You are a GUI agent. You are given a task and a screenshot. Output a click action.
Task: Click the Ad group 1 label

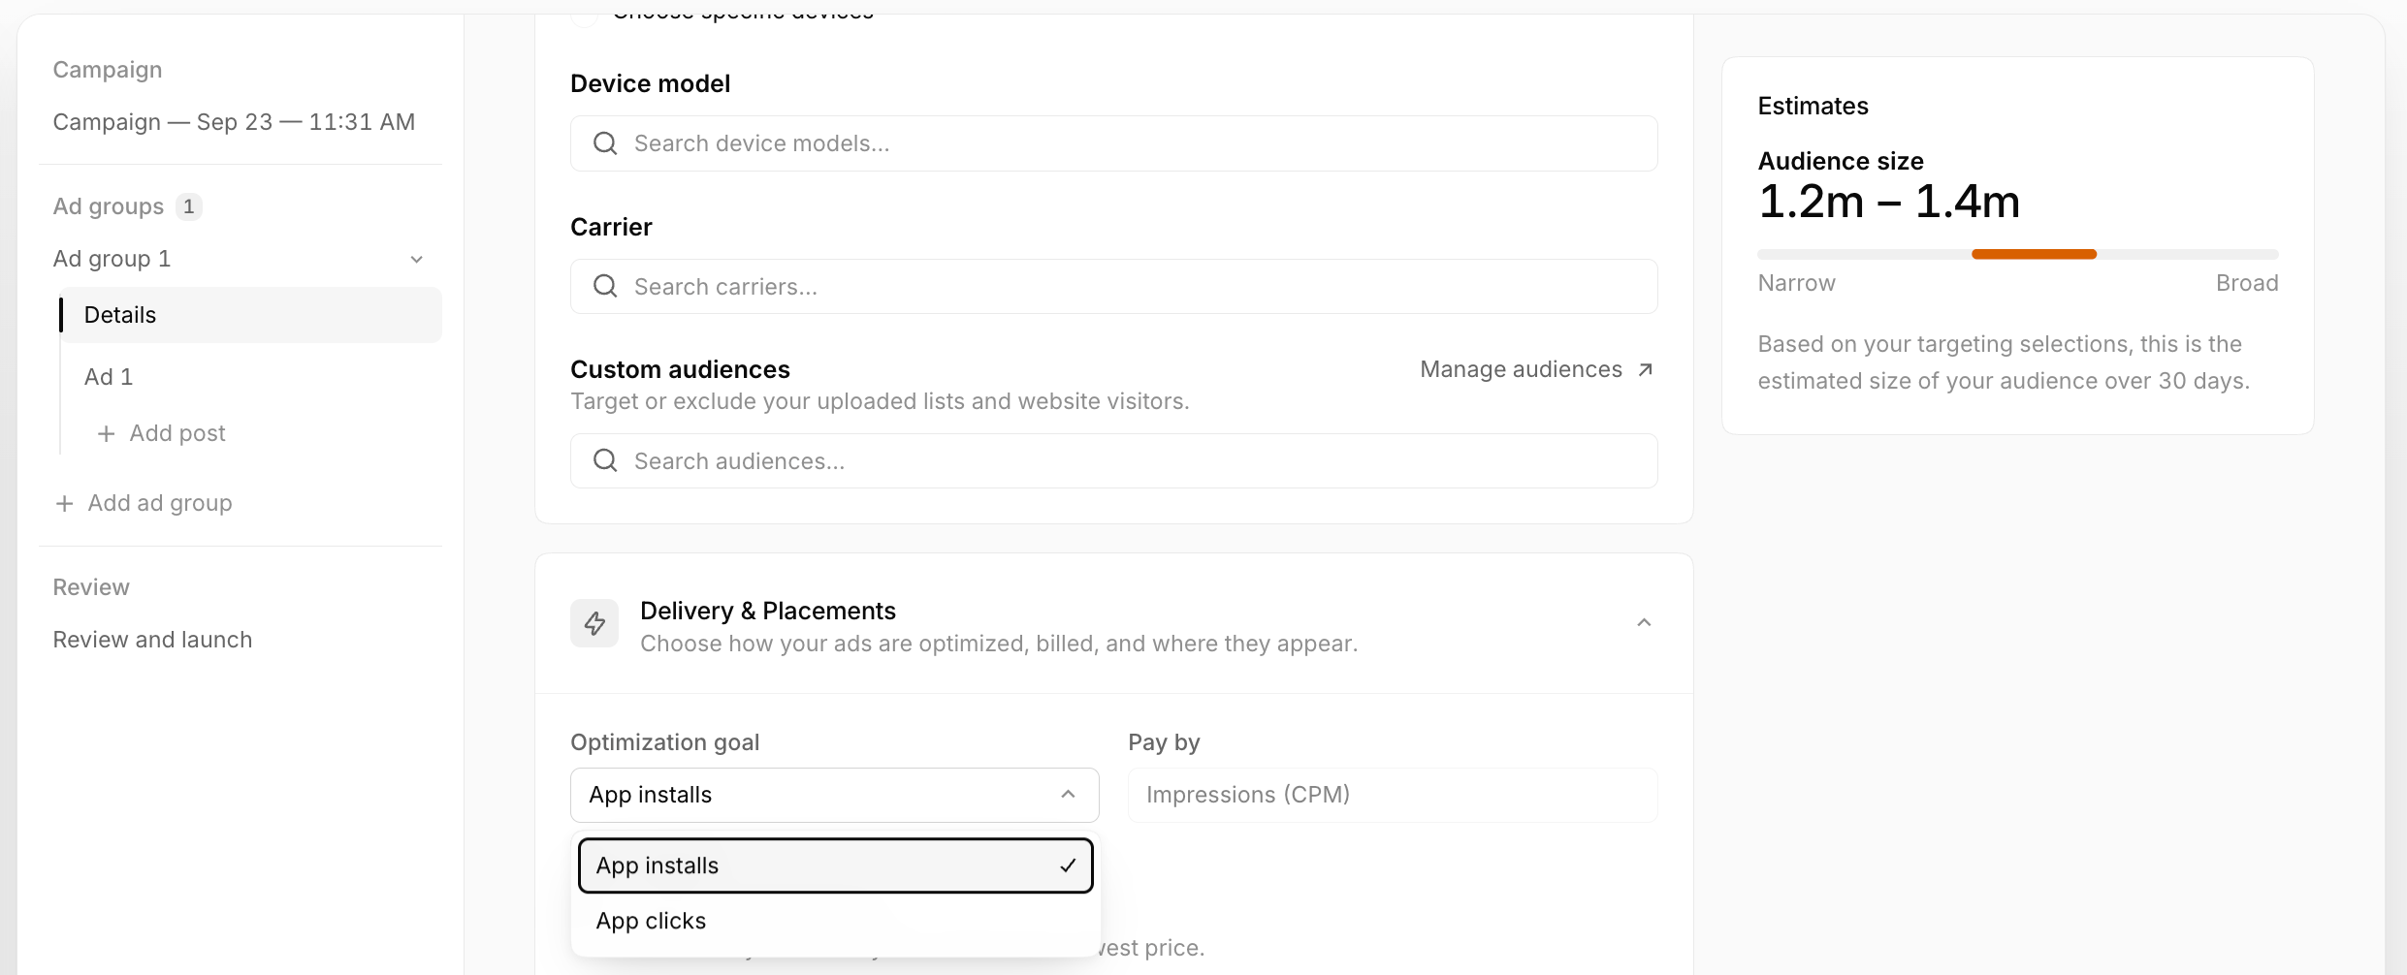112,259
